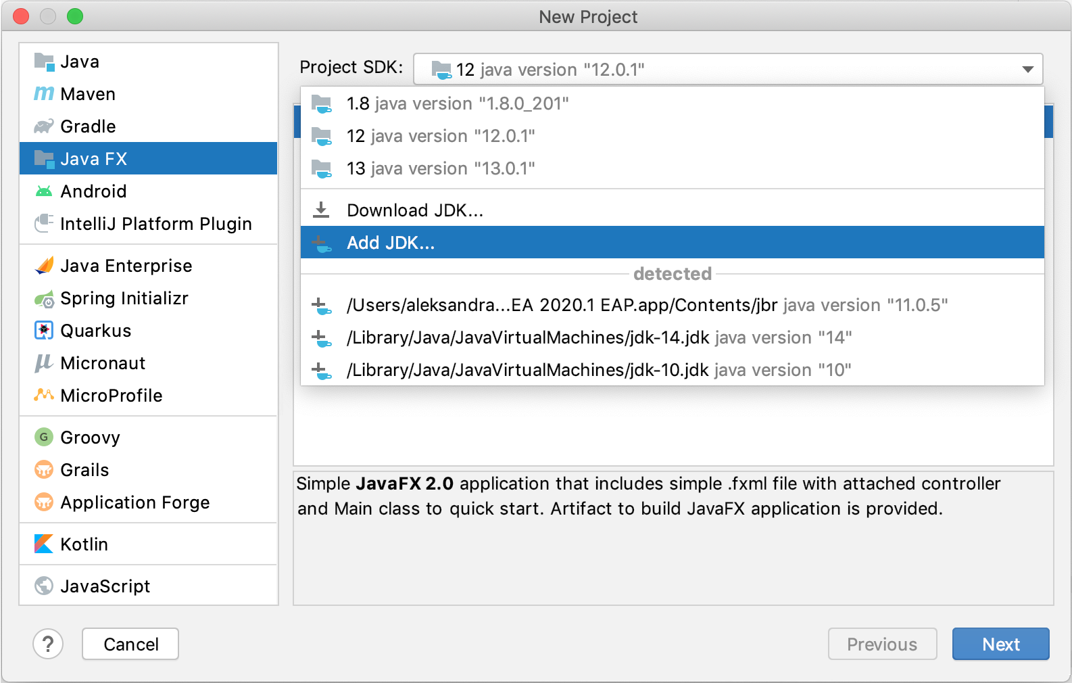Click the Groovy G icon
1072x683 pixels.
44,437
